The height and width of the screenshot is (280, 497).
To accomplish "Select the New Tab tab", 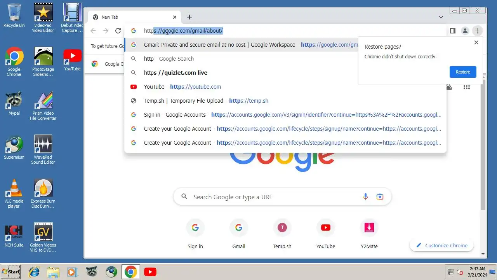I will 134,17.
